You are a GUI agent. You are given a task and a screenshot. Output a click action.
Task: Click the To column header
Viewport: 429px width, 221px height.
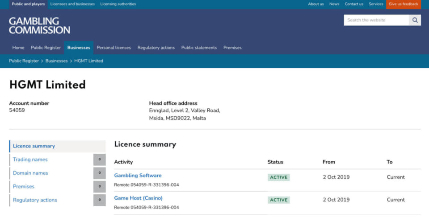[x=390, y=162]
